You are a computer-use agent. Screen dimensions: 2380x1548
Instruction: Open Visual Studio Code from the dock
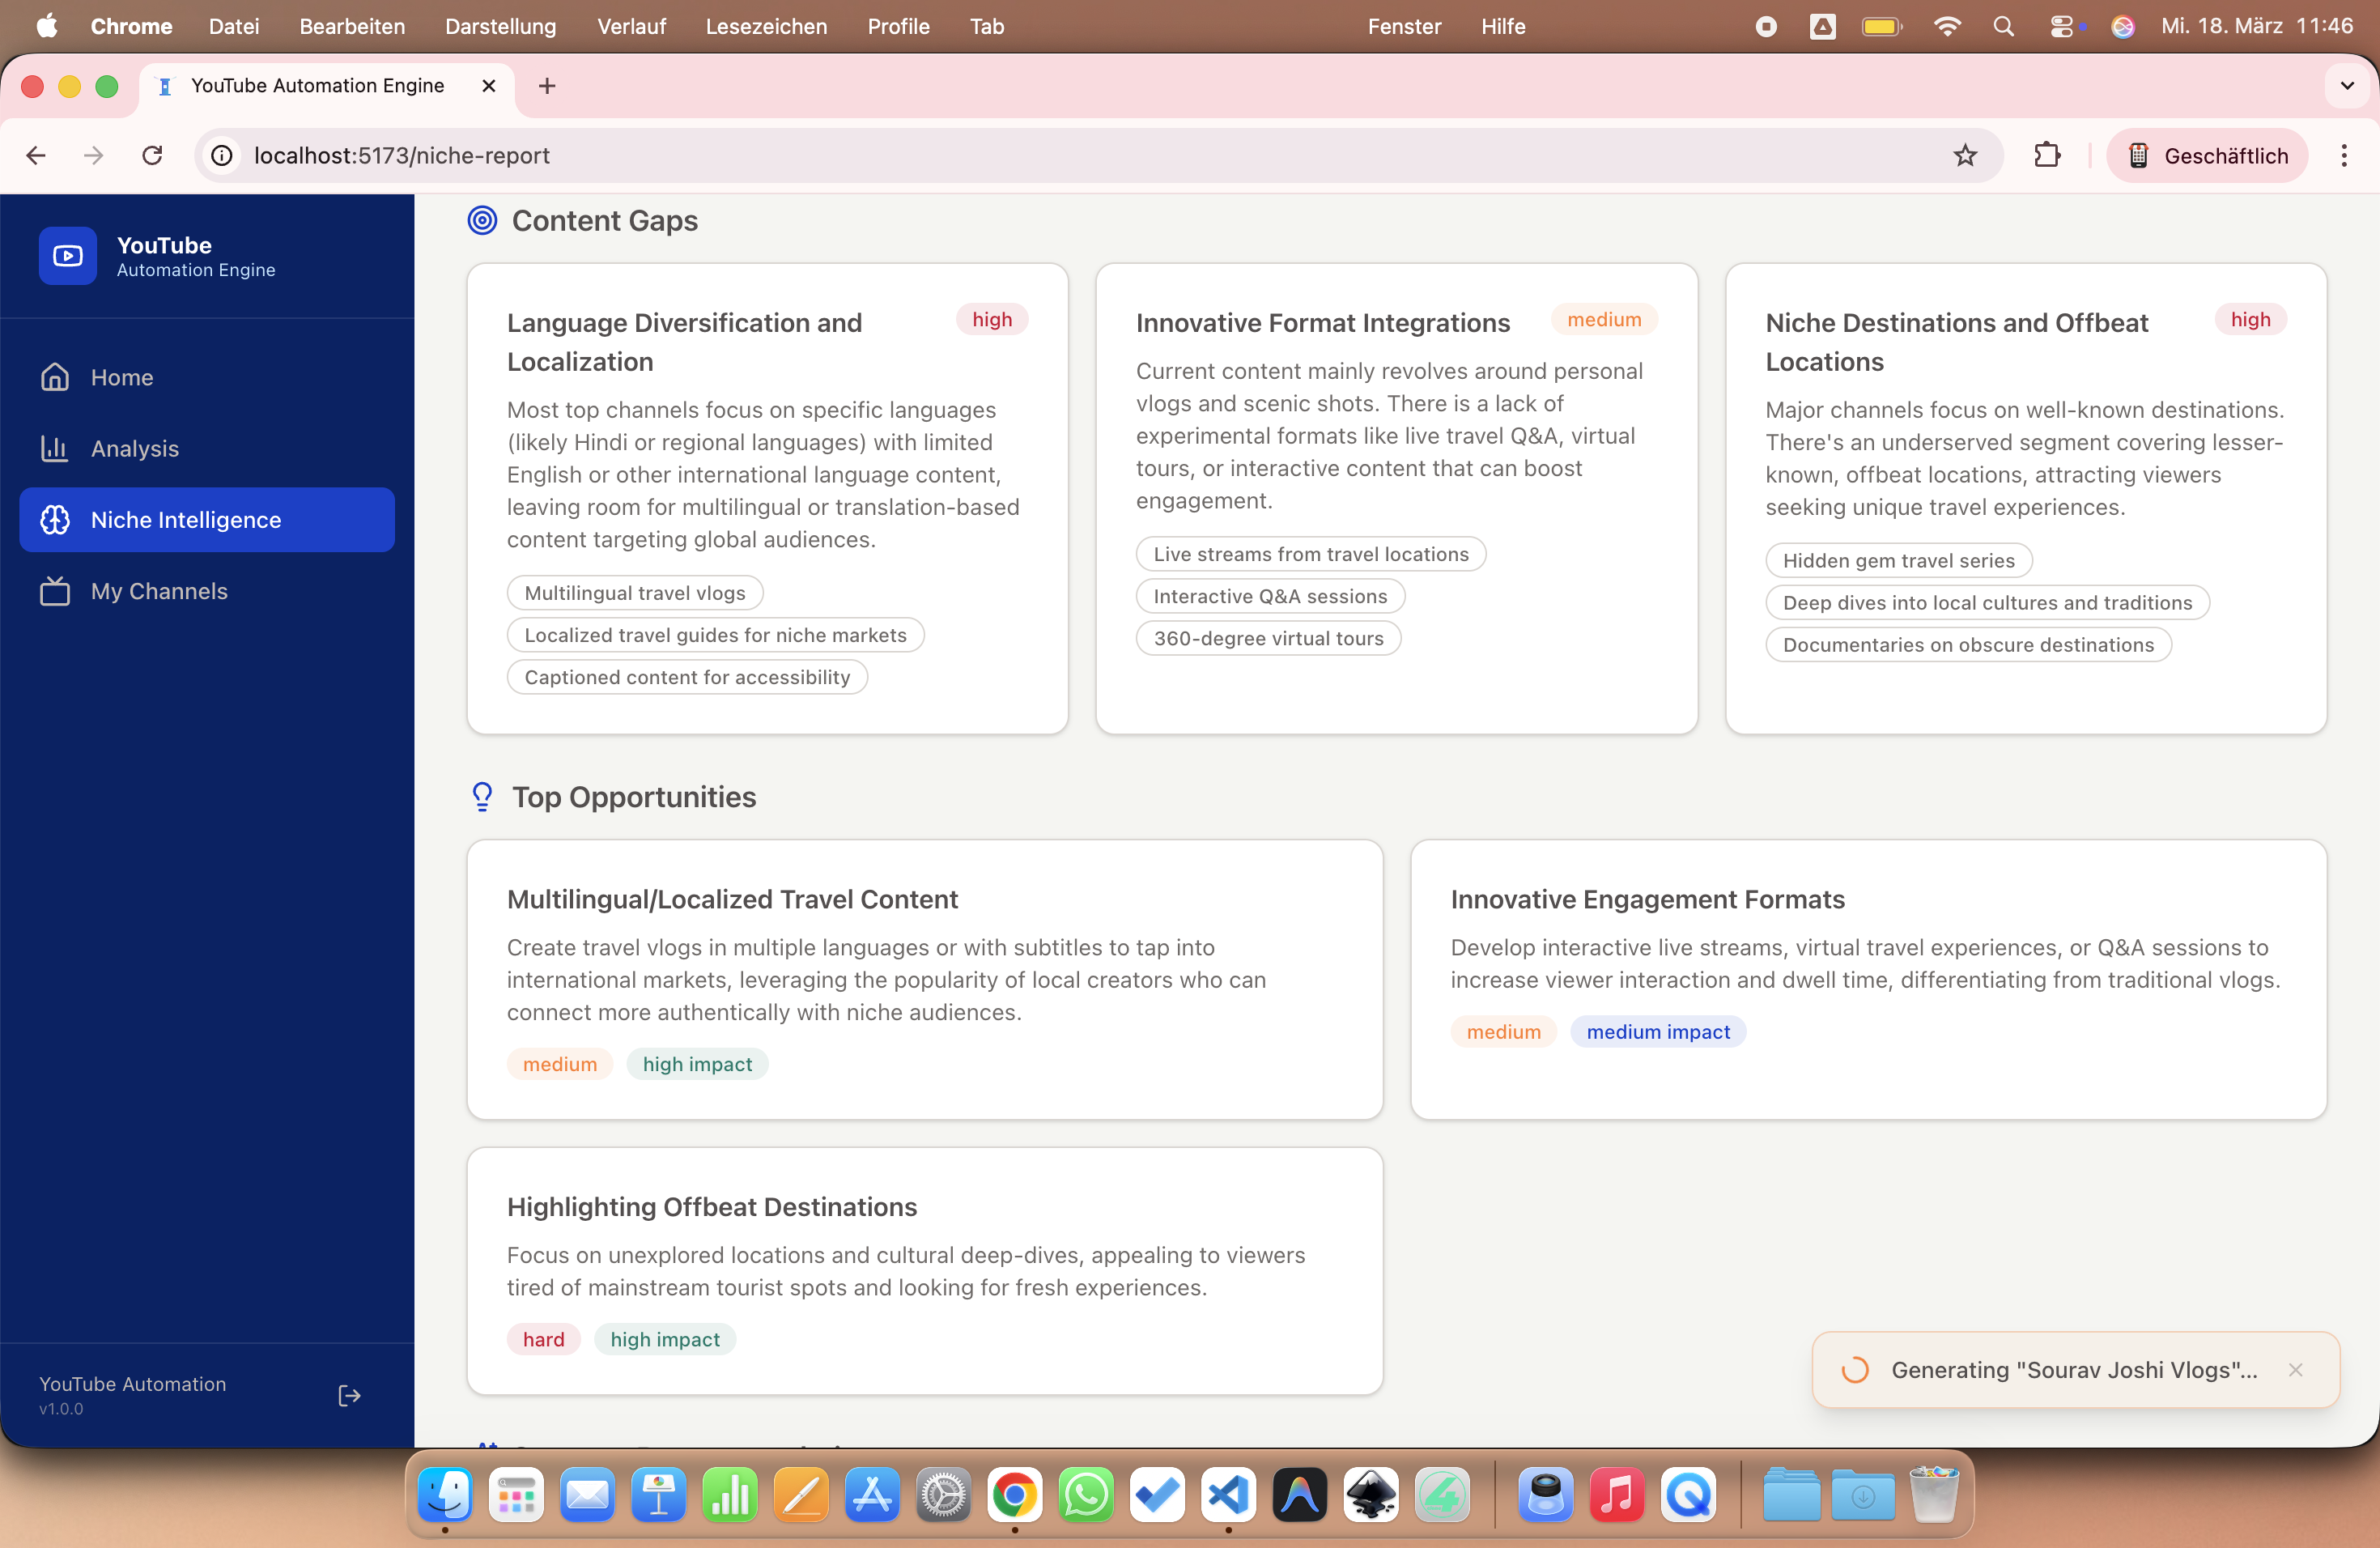coord(1228,1495)
